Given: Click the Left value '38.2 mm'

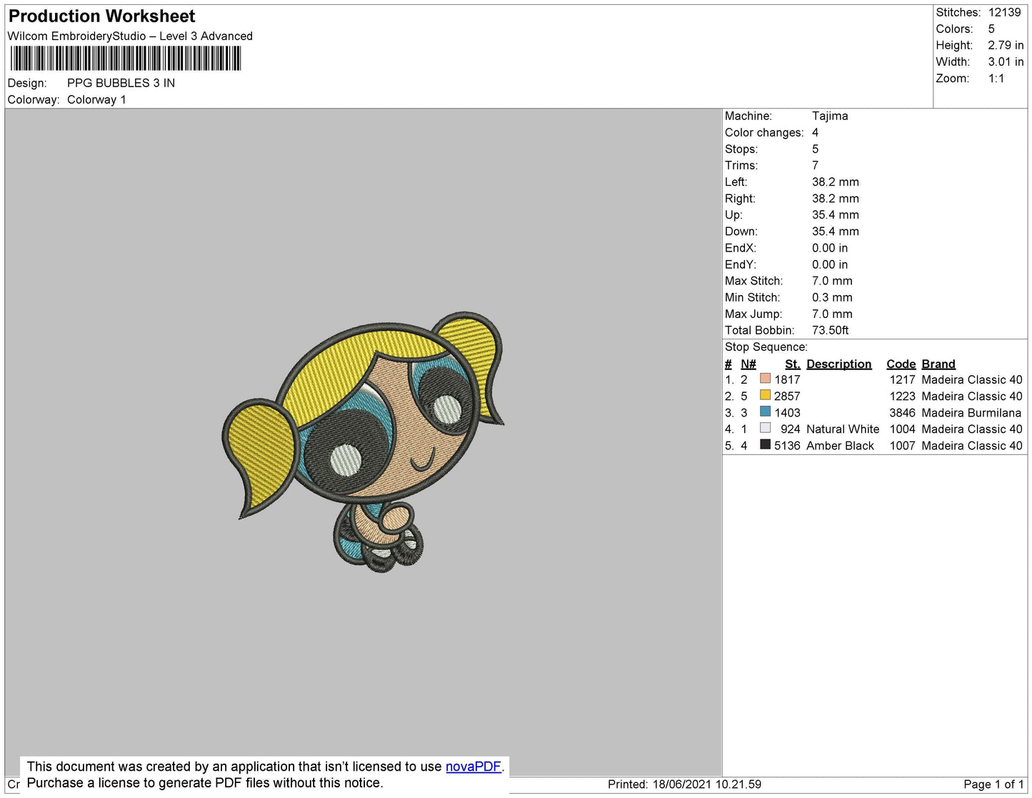Looking at the screenshot, I should click(x=836, y=181).
